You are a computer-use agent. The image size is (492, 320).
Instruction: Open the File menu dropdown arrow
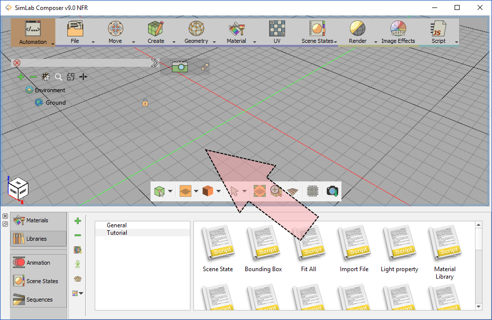click(x=93, y=42)
